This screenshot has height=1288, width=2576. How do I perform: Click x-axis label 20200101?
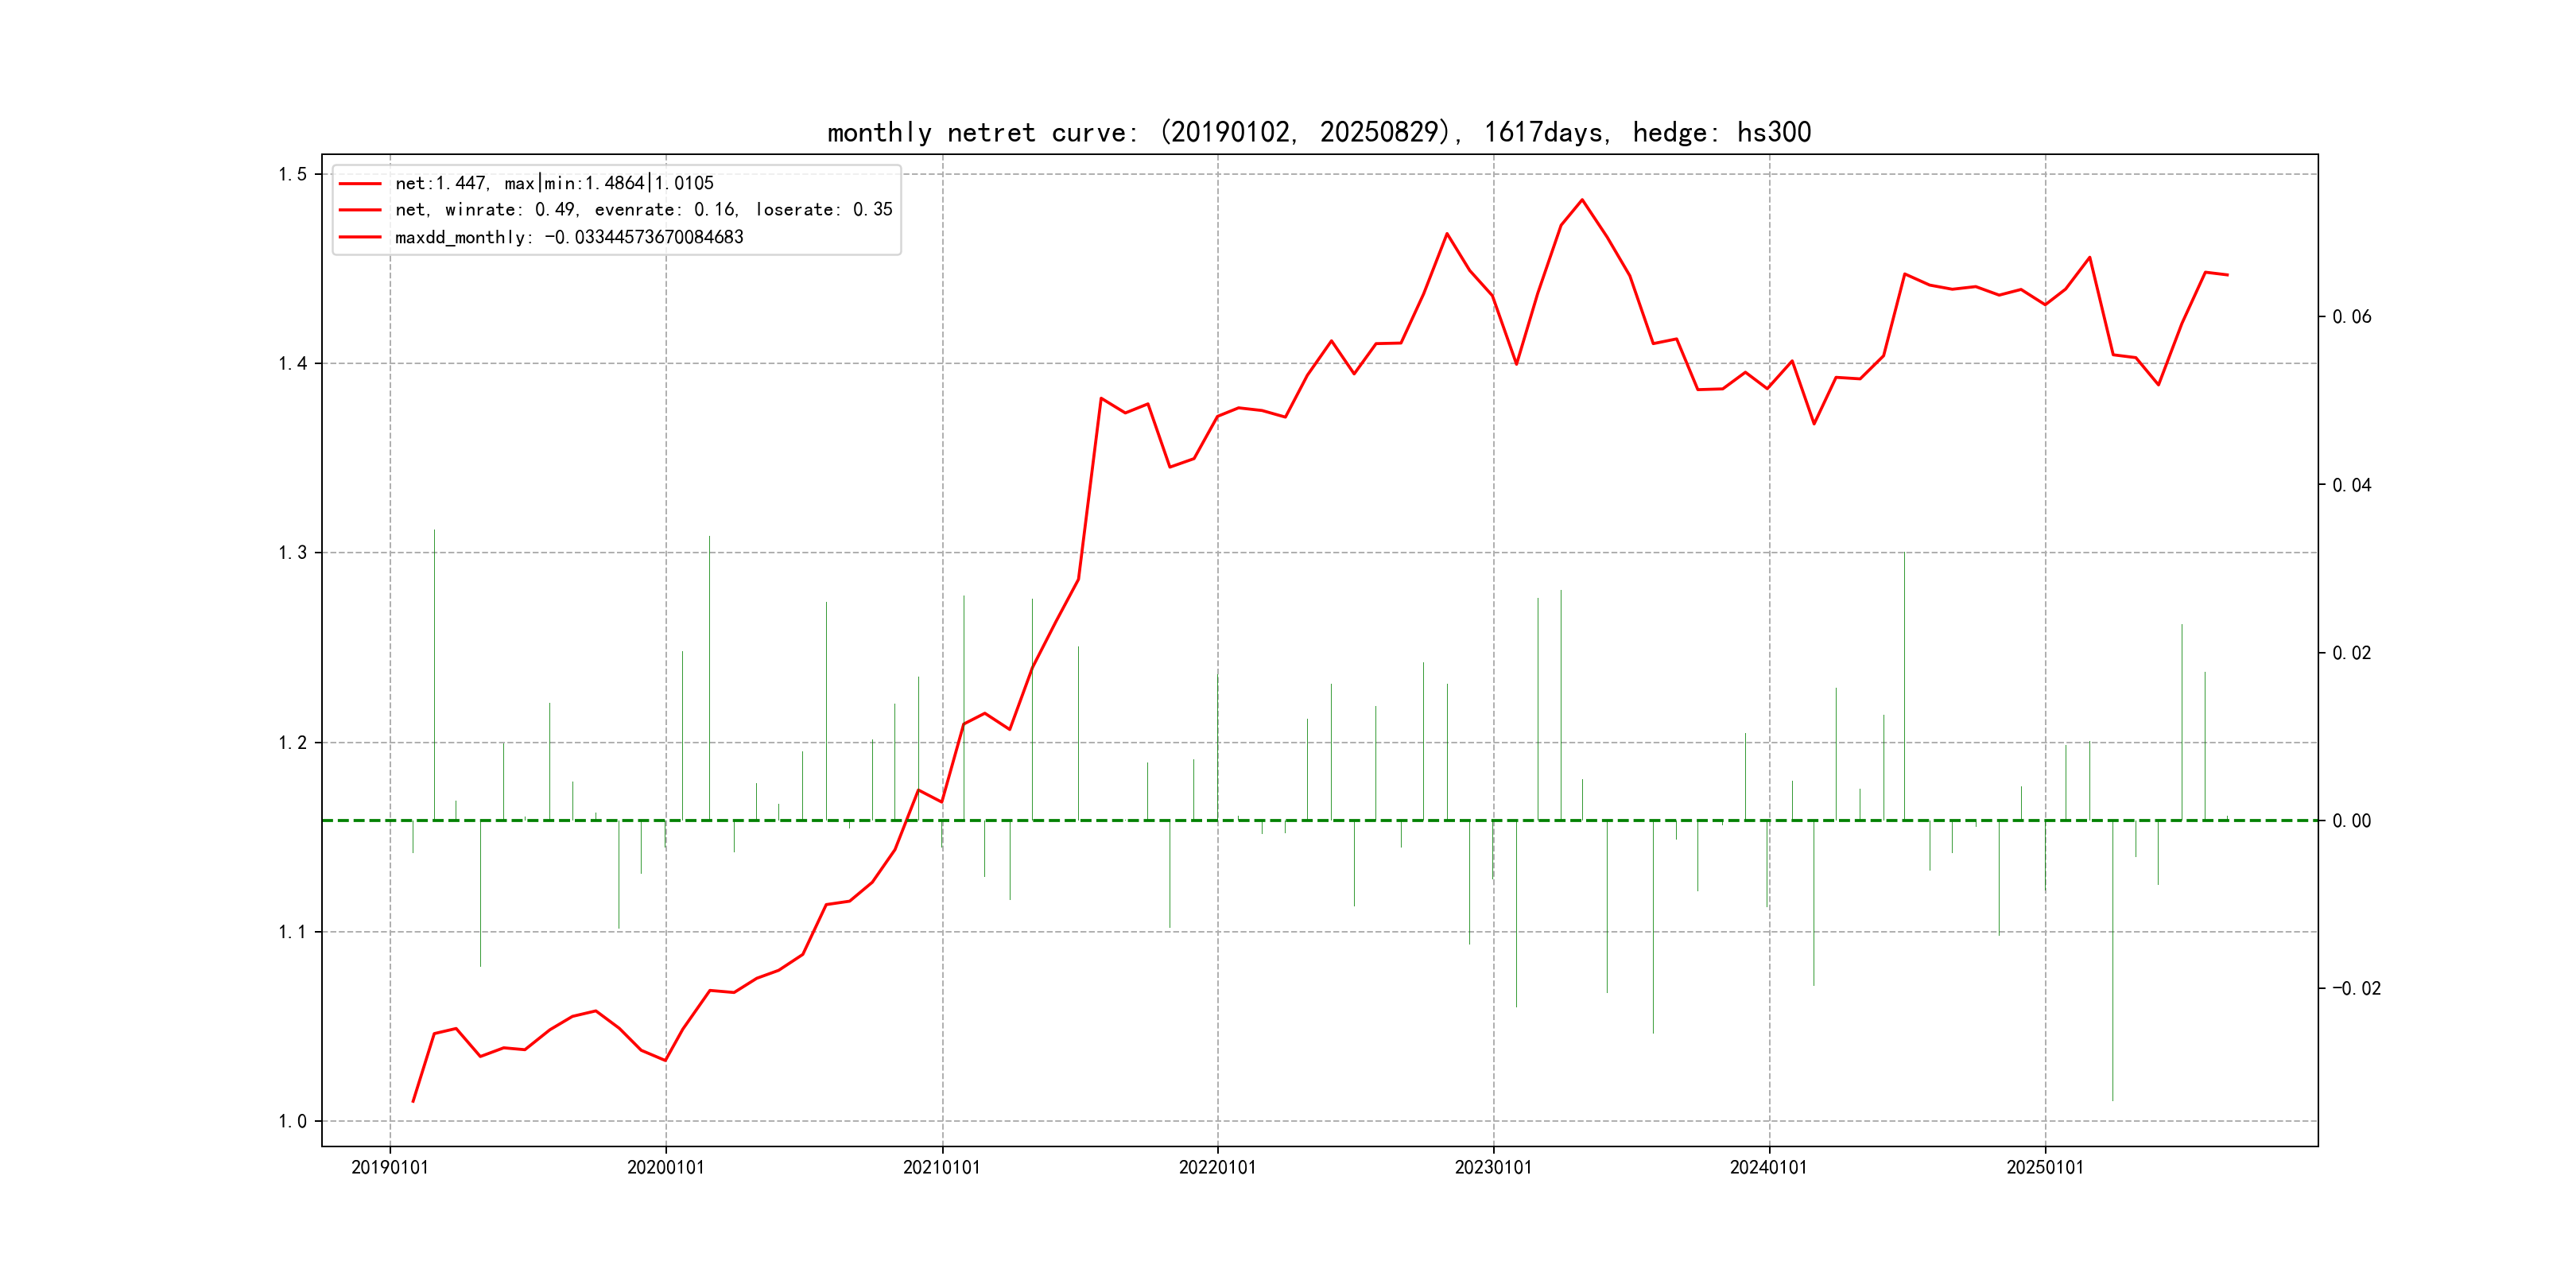point(666,1167)
